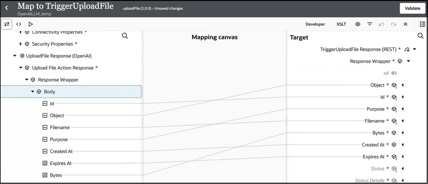Viewport: 428px width, 184px height.
Task: Switch to the Developer view
Action: click(315, 24)
